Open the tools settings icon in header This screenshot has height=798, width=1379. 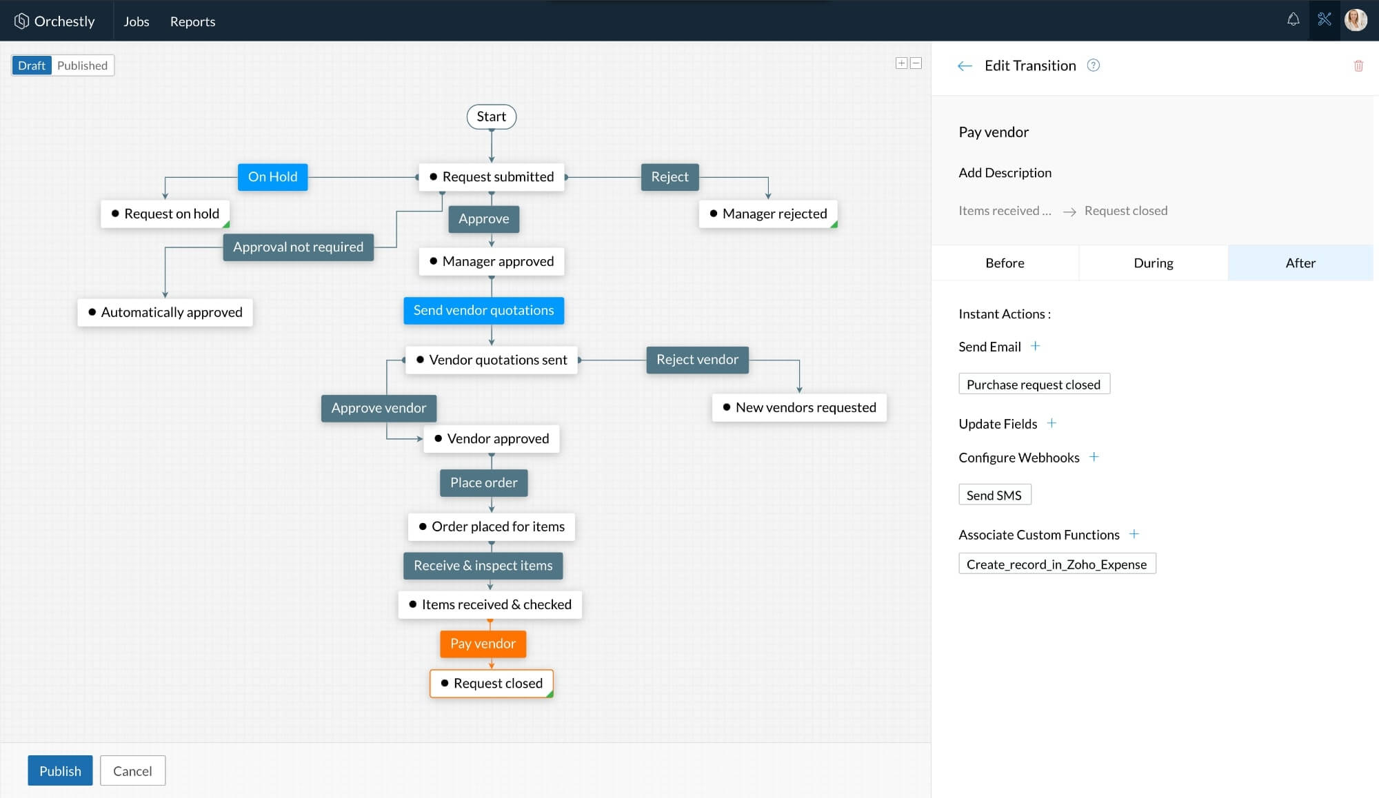pyautogui.click(x=1325, y=20)
